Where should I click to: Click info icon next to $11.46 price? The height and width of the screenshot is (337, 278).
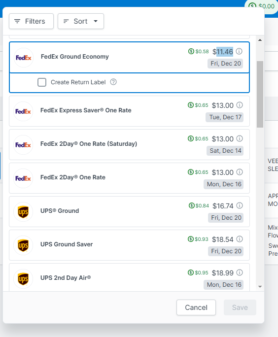pyautogui.click(x=239, y=51)
